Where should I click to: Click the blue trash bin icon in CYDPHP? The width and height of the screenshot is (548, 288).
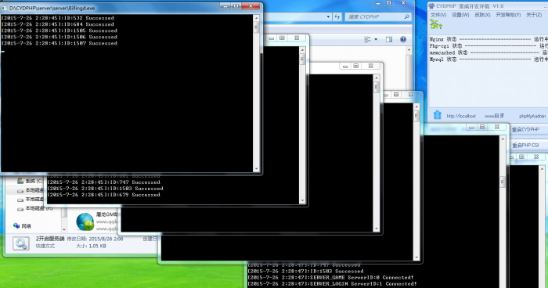pyautogui.click(x=437, y=115)
